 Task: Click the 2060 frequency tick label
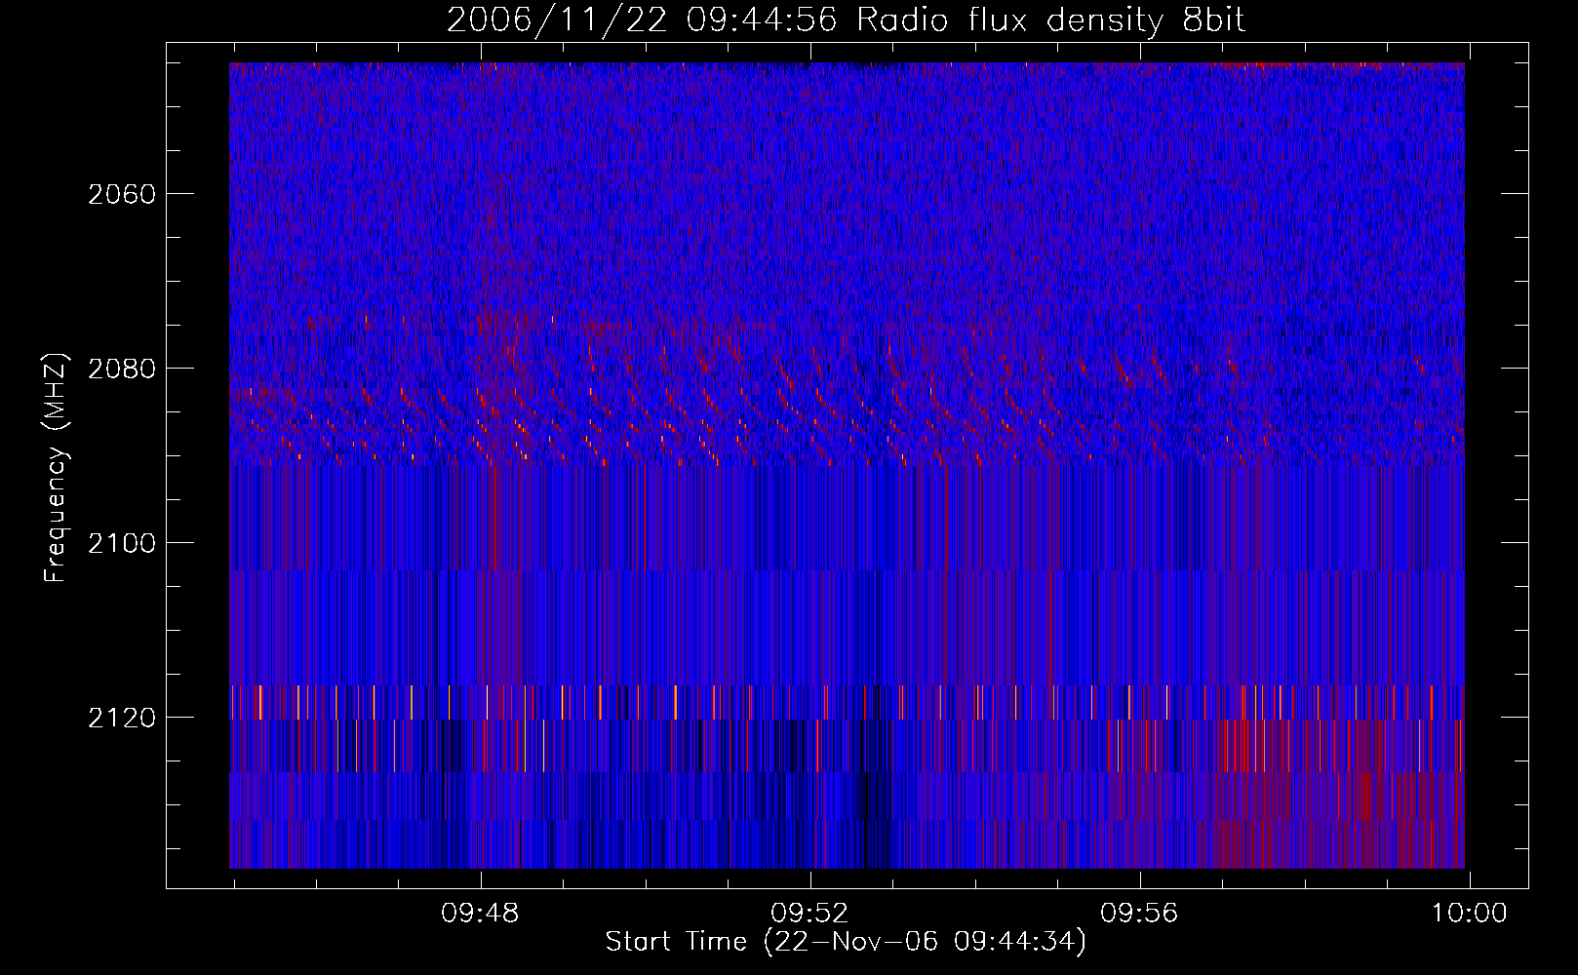coord(122,194)
